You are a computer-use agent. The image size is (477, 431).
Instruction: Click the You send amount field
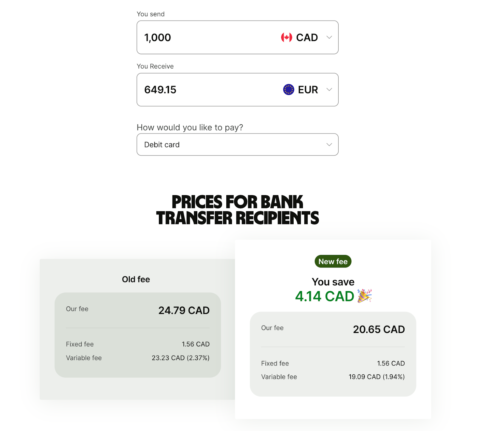(238, 37)
